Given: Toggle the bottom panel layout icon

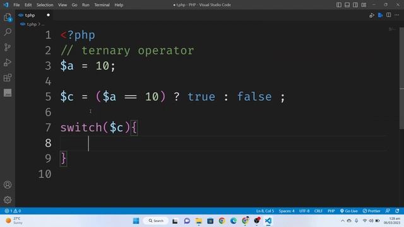Looking at the screenshot, I should [x=347, y=5].
